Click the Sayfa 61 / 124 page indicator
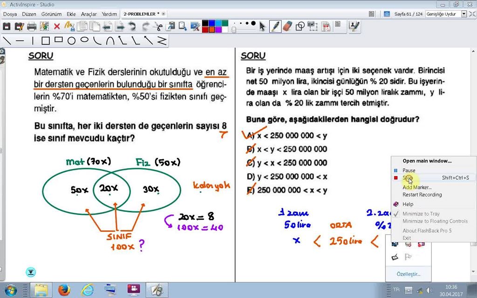The height and width of the screenshot is (298, 477). pos(408,14)
